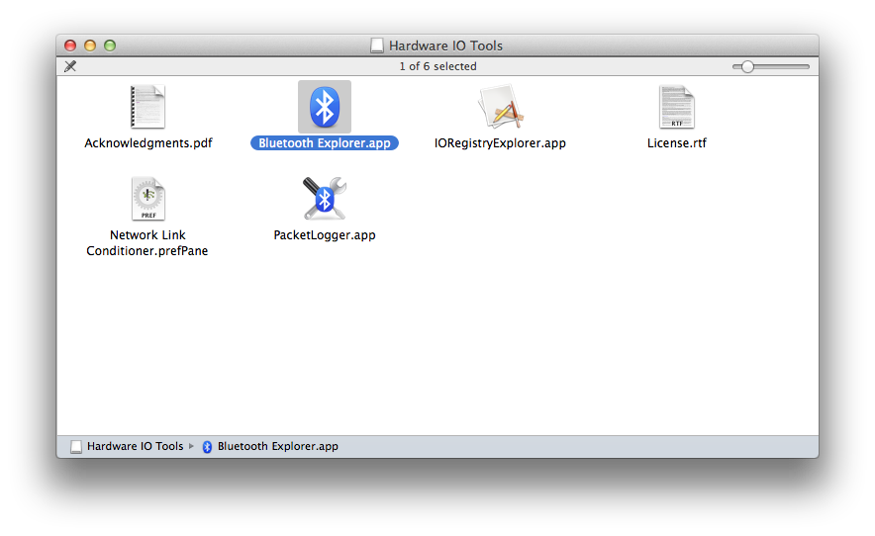The image size is (875, 536).
Task: Click Bluetooth Explorer.app in the path bar
Action: (278, 446)
